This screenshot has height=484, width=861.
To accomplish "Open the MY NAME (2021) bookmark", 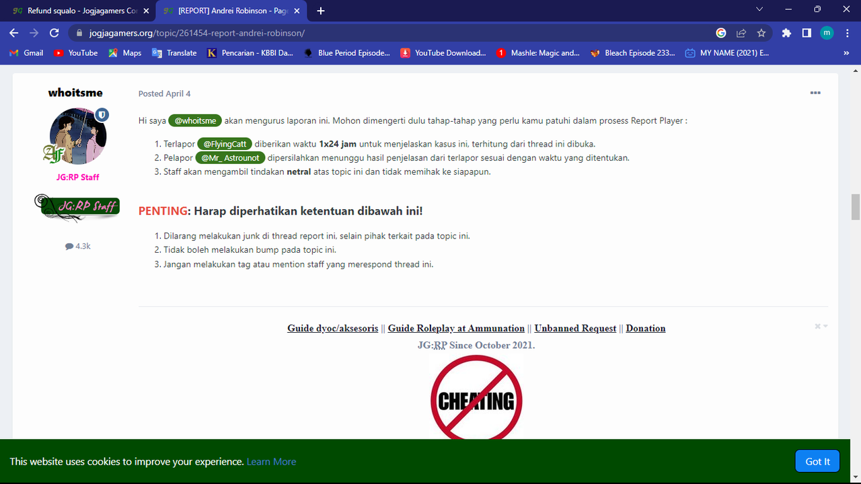I will pos(728,52).
